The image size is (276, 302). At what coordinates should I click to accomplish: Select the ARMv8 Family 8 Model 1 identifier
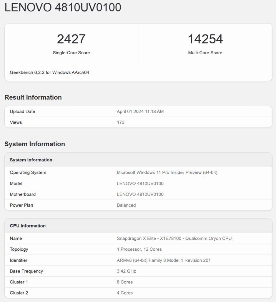click(164, 260)
